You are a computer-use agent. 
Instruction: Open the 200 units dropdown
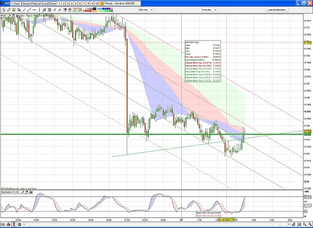(x=146, y=10)
